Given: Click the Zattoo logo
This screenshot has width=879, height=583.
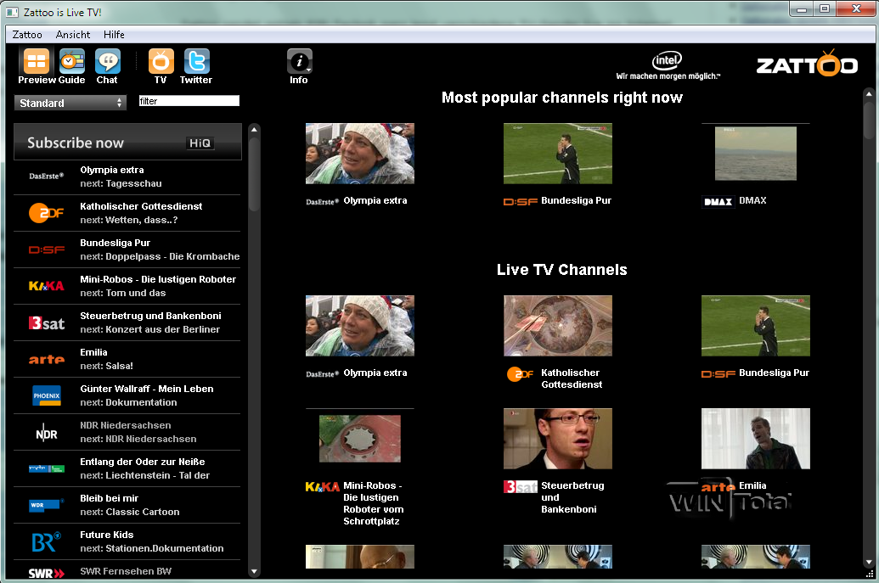Looking at the screenshot, I should point(807,64).
